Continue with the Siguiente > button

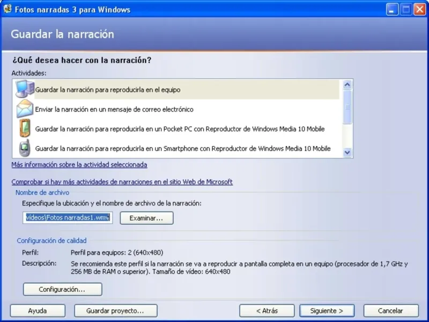[327, 311]
